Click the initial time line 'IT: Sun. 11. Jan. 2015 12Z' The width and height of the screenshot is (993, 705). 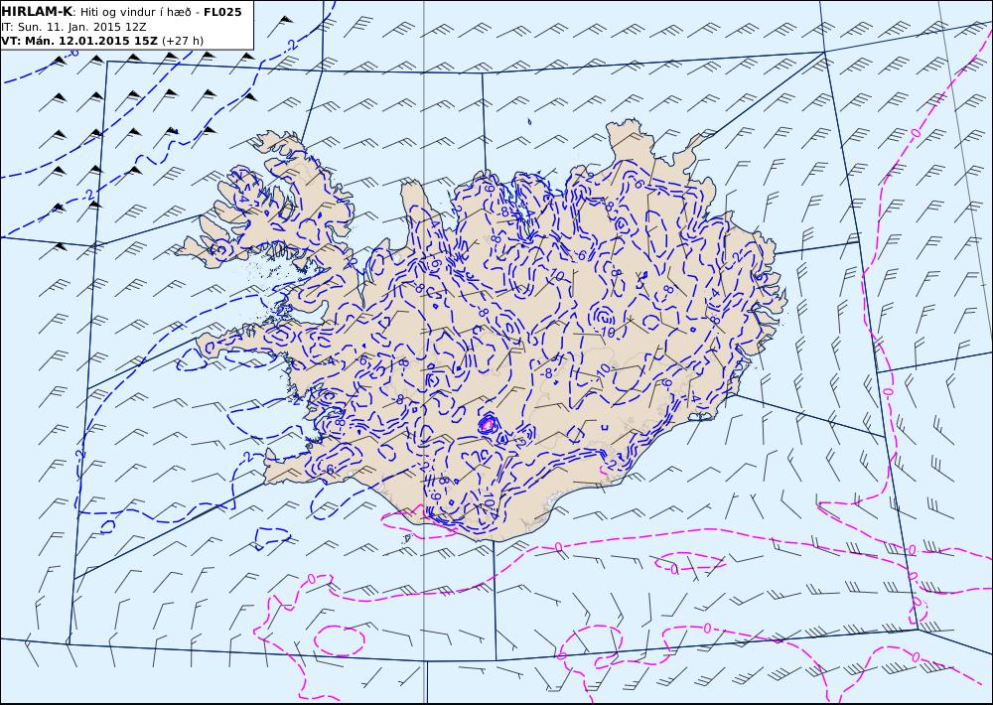(74, 27)
